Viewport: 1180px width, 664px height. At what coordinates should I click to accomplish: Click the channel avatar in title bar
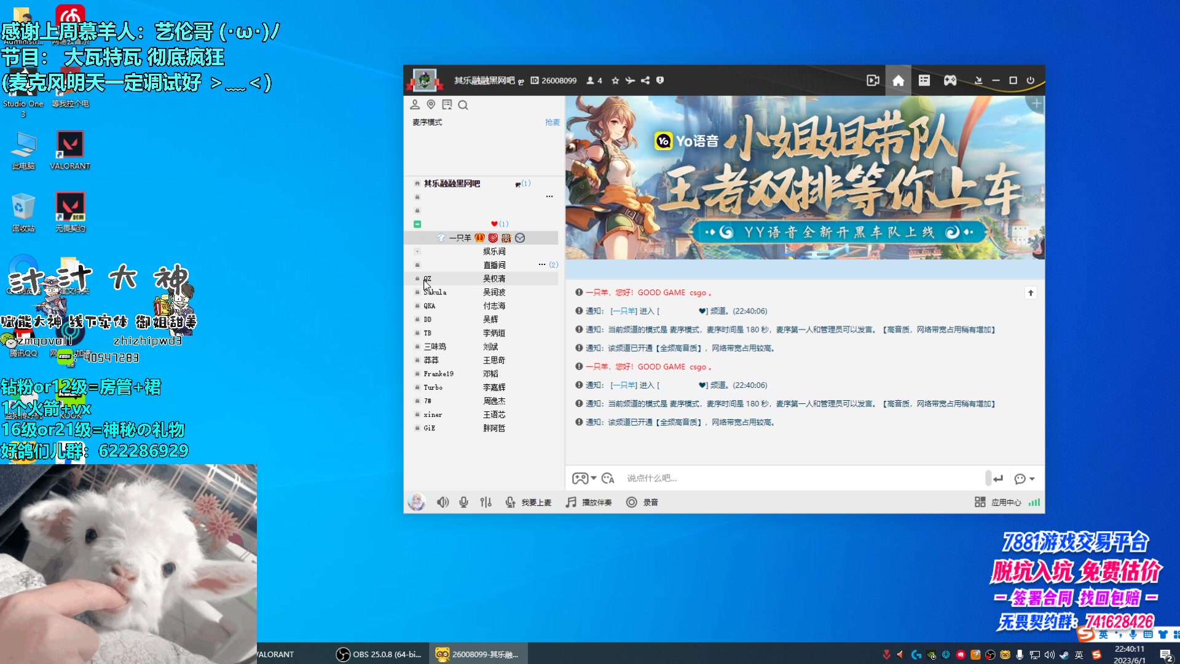pyautogui.click(x=424, y=81)
